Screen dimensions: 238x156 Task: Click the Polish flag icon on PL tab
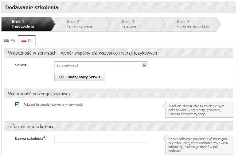click(x=24, y=41)
